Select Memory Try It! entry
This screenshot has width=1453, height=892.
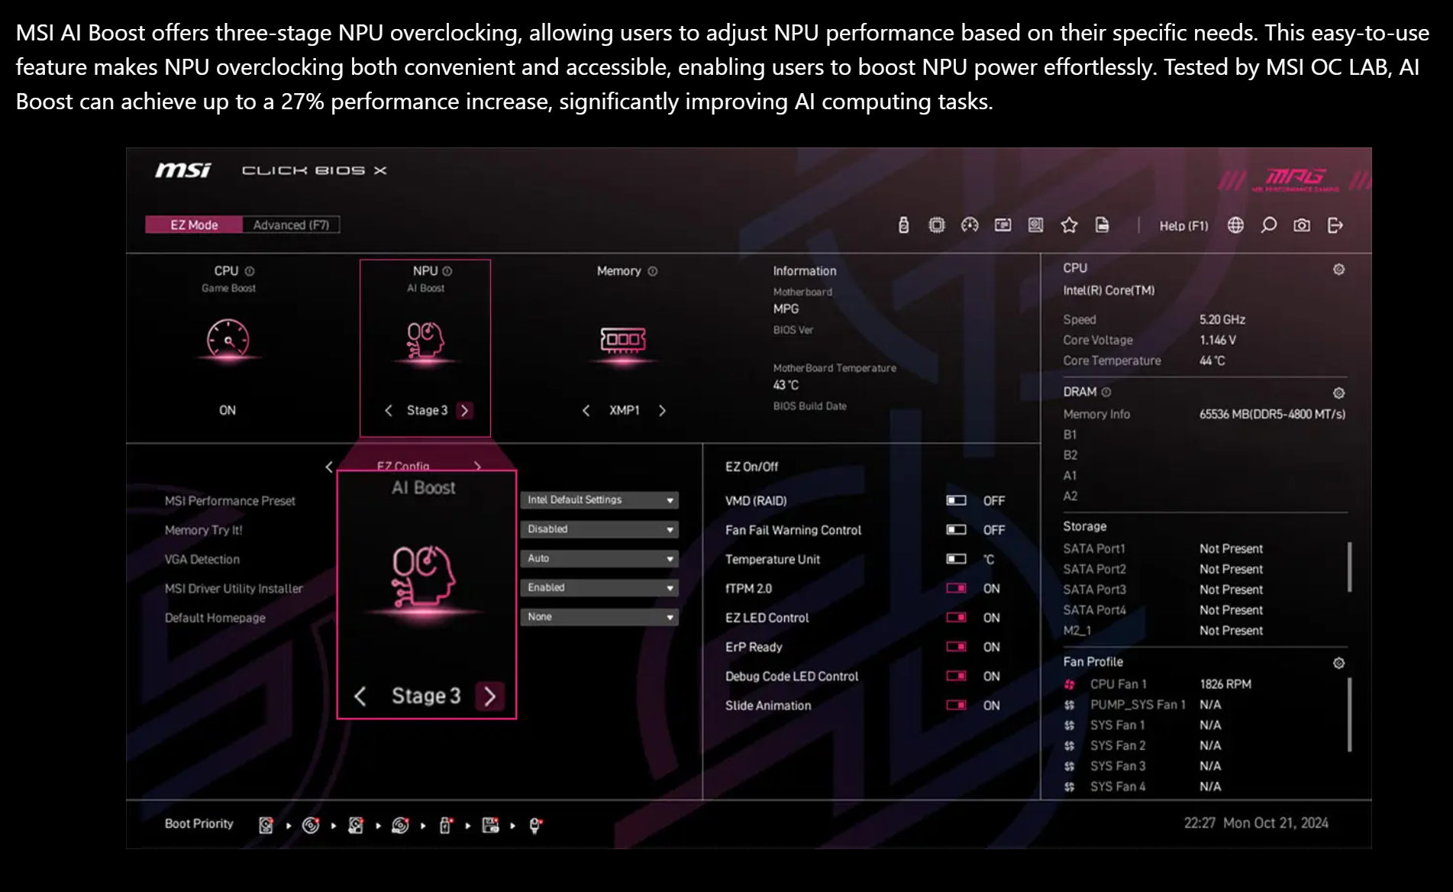point(203,530)
